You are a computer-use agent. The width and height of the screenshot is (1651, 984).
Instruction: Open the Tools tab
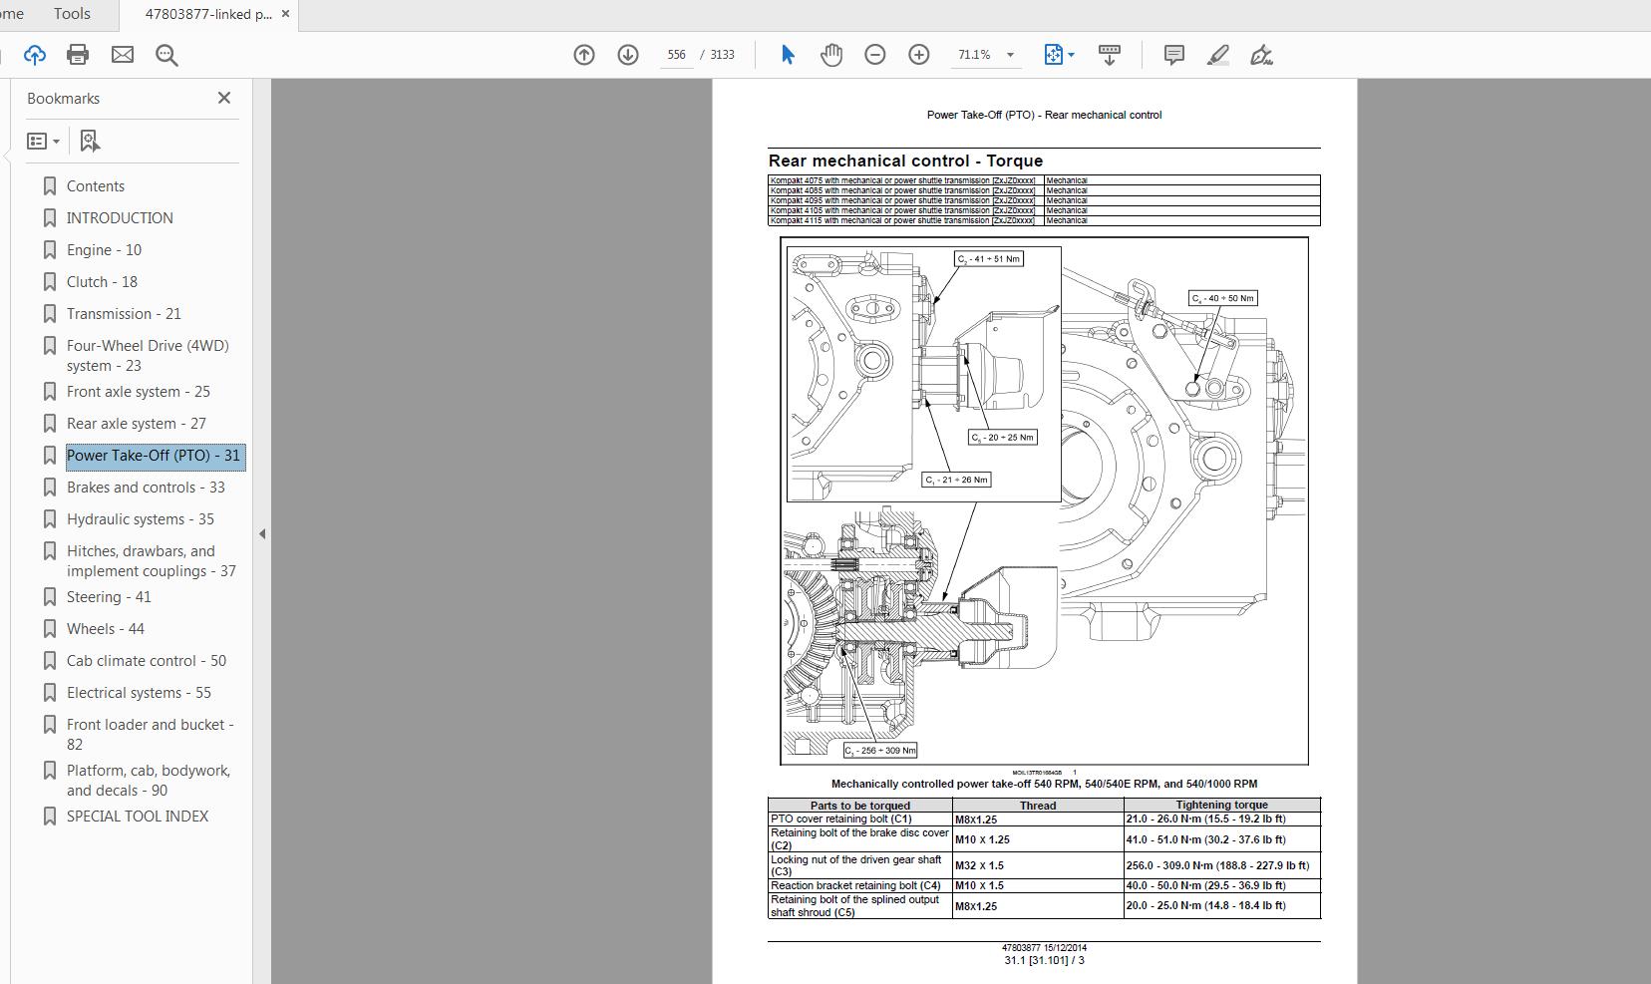tap(72, 14)
